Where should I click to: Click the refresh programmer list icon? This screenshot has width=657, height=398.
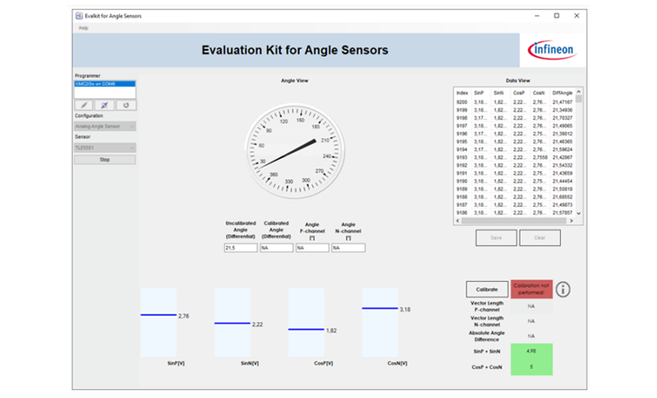tap(125, 105)
